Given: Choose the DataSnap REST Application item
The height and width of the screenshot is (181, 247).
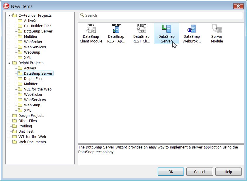Looking at the screenshot, I should pyautogui.click(x=116, y=34).
